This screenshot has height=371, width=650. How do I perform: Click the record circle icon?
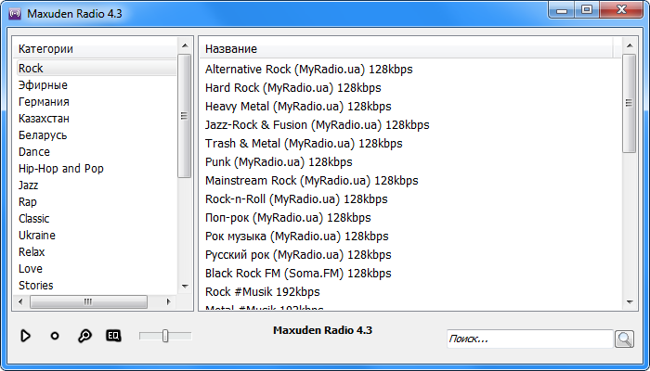(x=55, y=336)
